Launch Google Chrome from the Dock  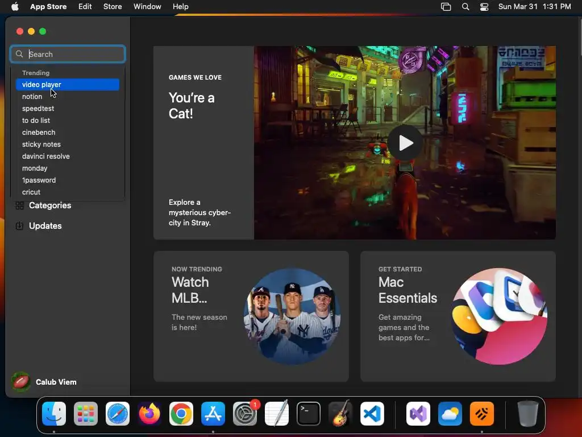181,414
